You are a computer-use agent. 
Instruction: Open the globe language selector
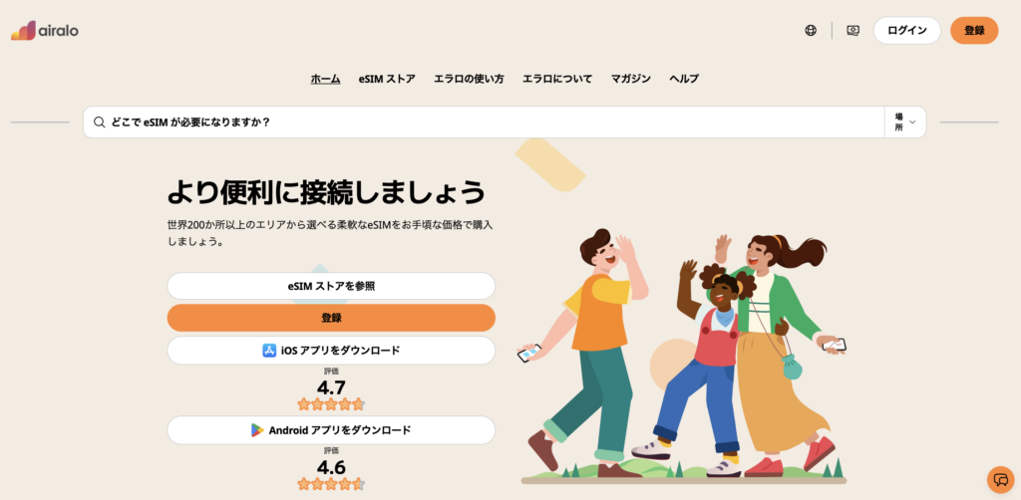pyautogui.click(x=810, y=31)
